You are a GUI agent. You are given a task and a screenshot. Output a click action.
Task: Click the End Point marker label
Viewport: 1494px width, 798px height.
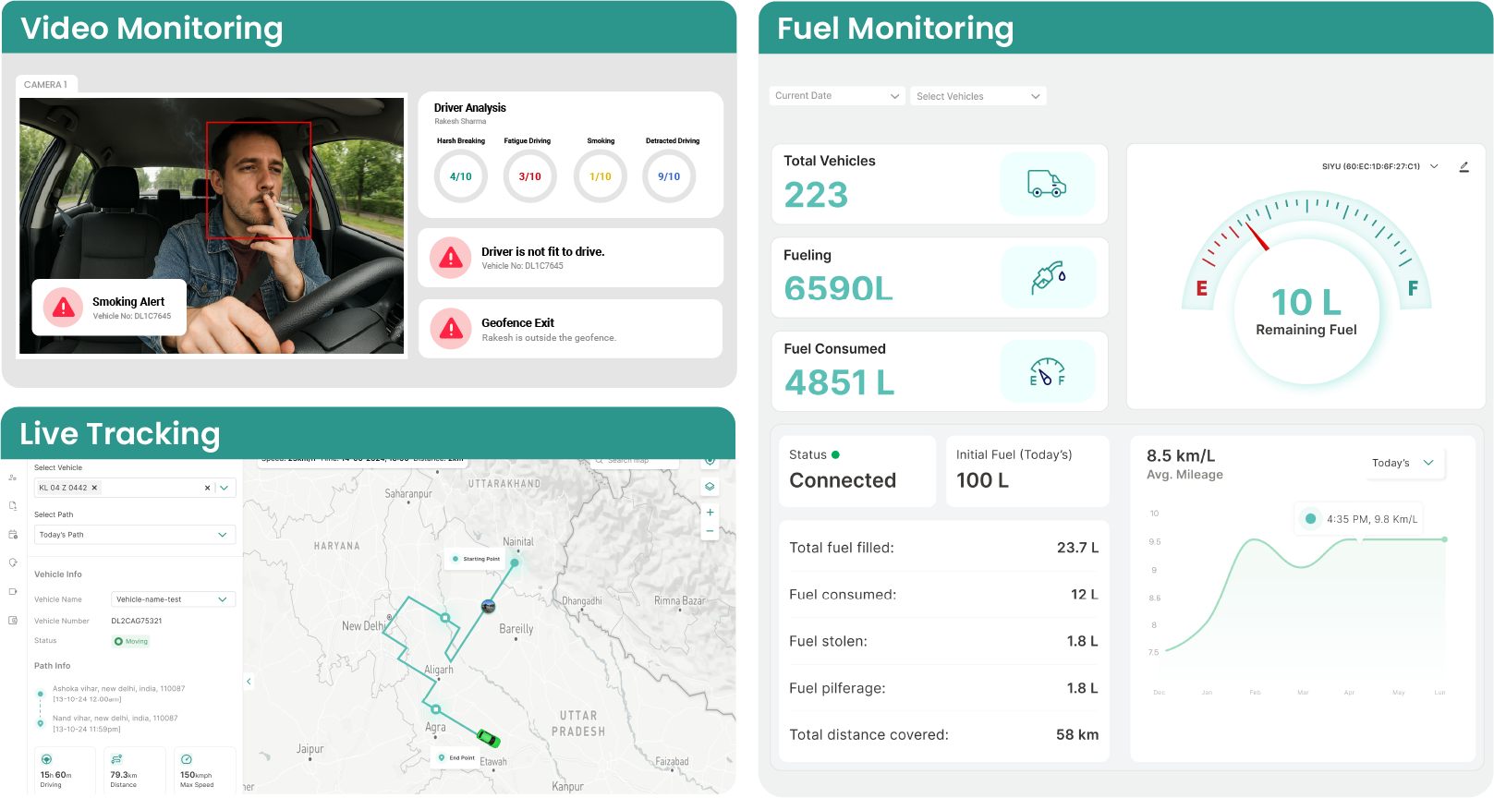tap(455, 757)
